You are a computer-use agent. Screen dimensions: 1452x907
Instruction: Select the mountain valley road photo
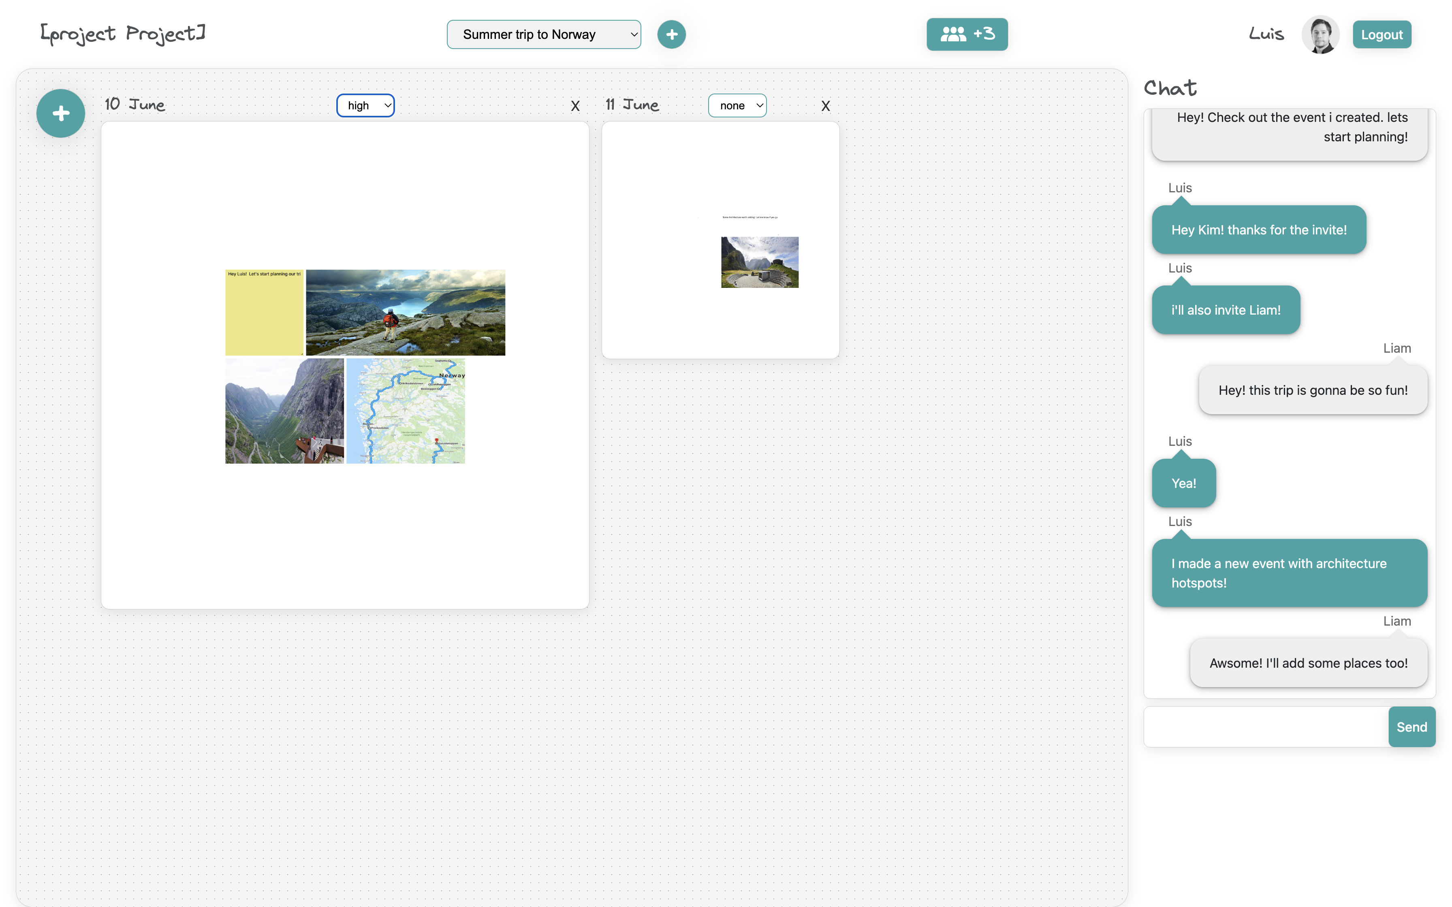click(x=284, y=411)
